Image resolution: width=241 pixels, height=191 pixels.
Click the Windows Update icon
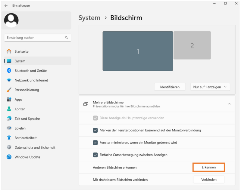click(9, 157)
